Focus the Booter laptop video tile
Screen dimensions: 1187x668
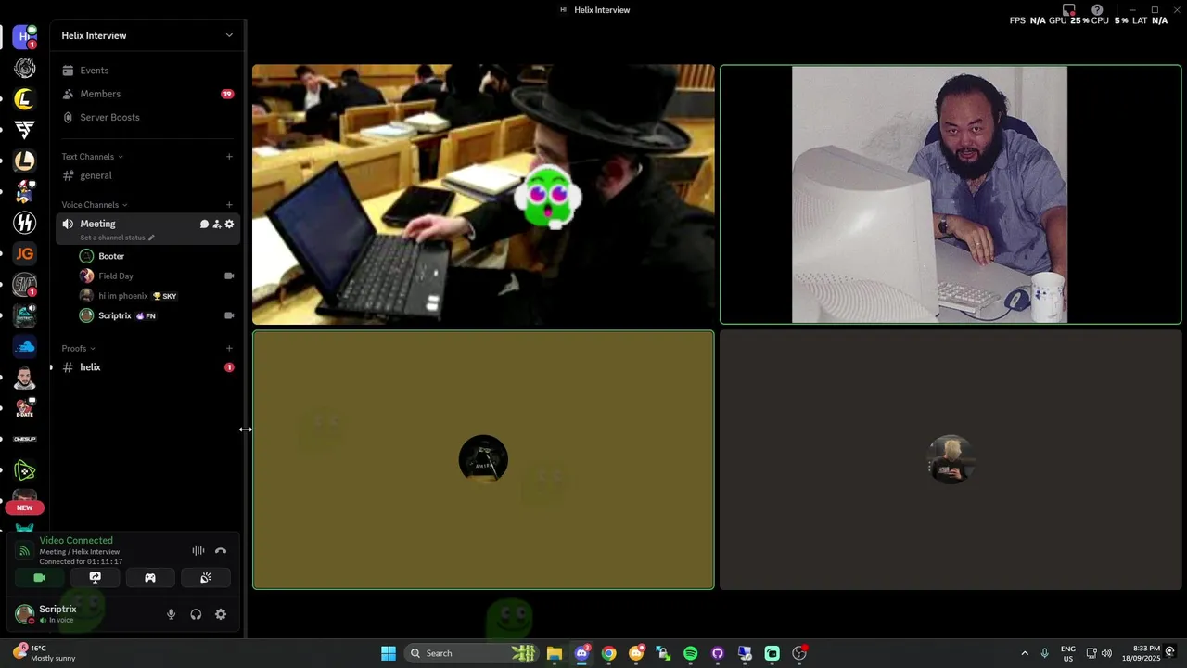pos(483,195)
